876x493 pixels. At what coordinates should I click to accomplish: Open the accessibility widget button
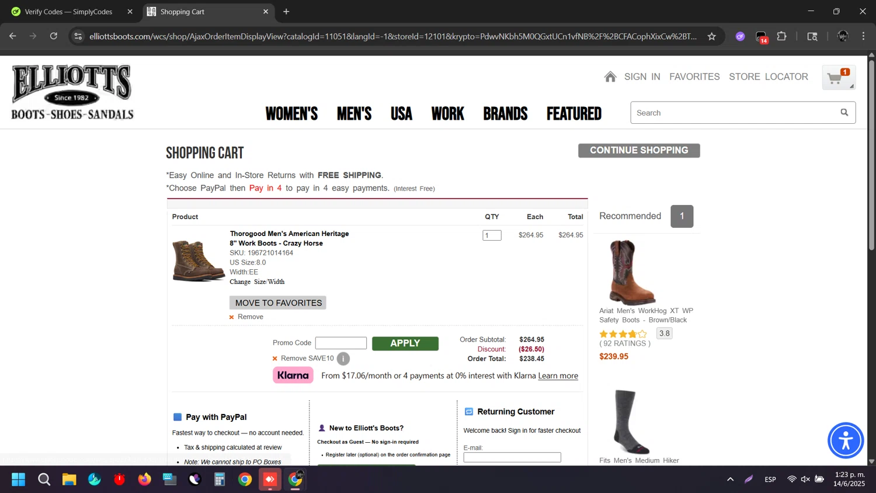[845, 440]
